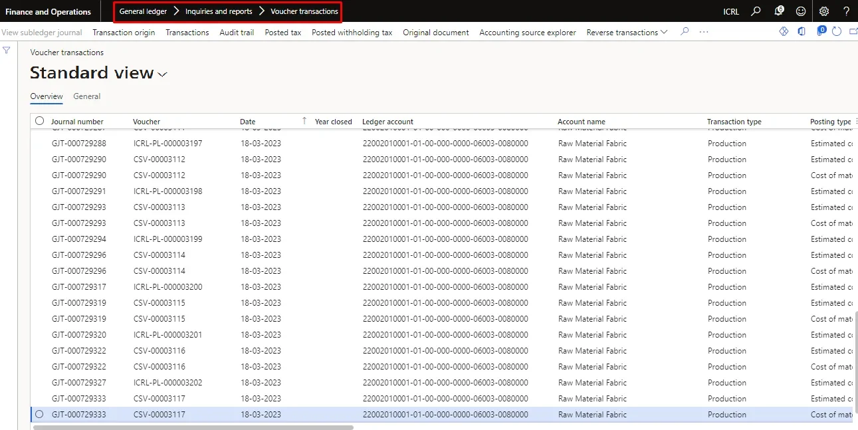Show more actions ellipsis in action pane
Screen dimensions: 858x430
(x=704, y=32)
